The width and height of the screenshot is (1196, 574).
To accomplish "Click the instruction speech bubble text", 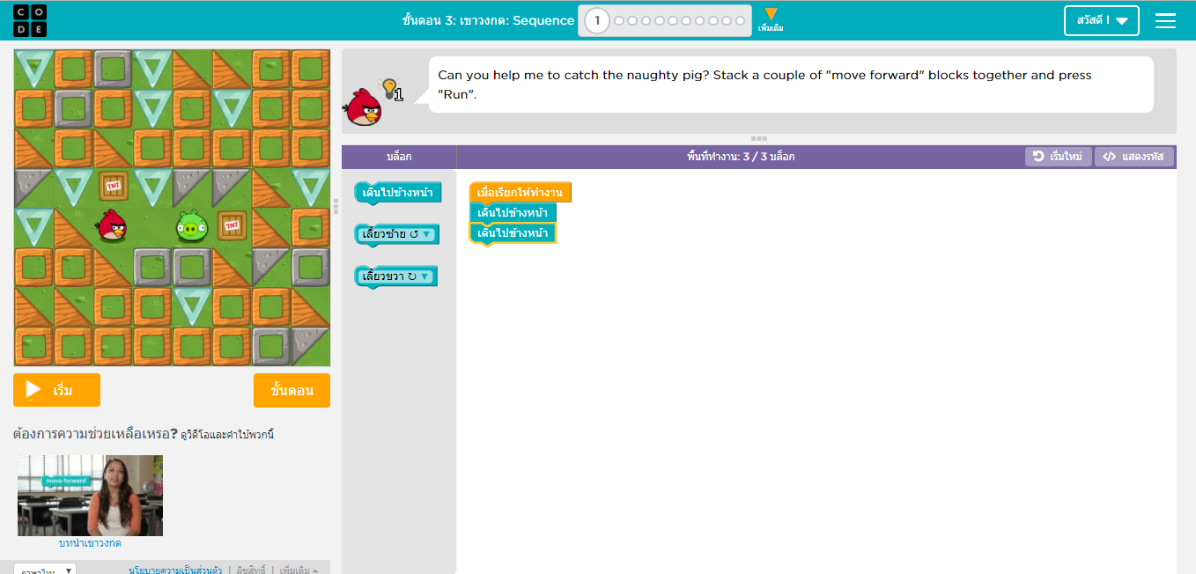I will 764,85.
